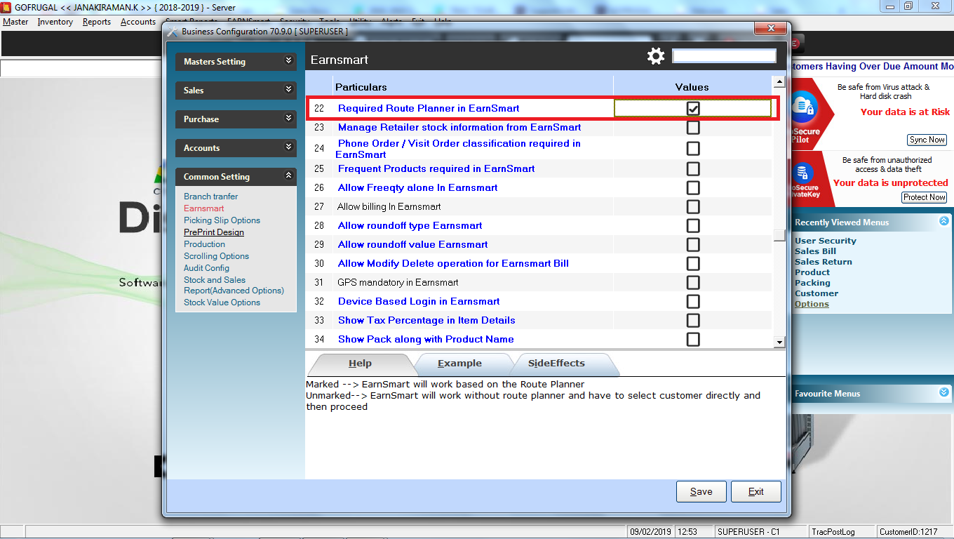Select Production under Common Setting

point(204,244)
